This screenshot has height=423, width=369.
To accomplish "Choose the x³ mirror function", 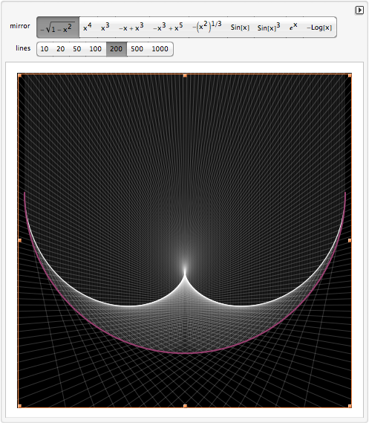I will point(105,28).
